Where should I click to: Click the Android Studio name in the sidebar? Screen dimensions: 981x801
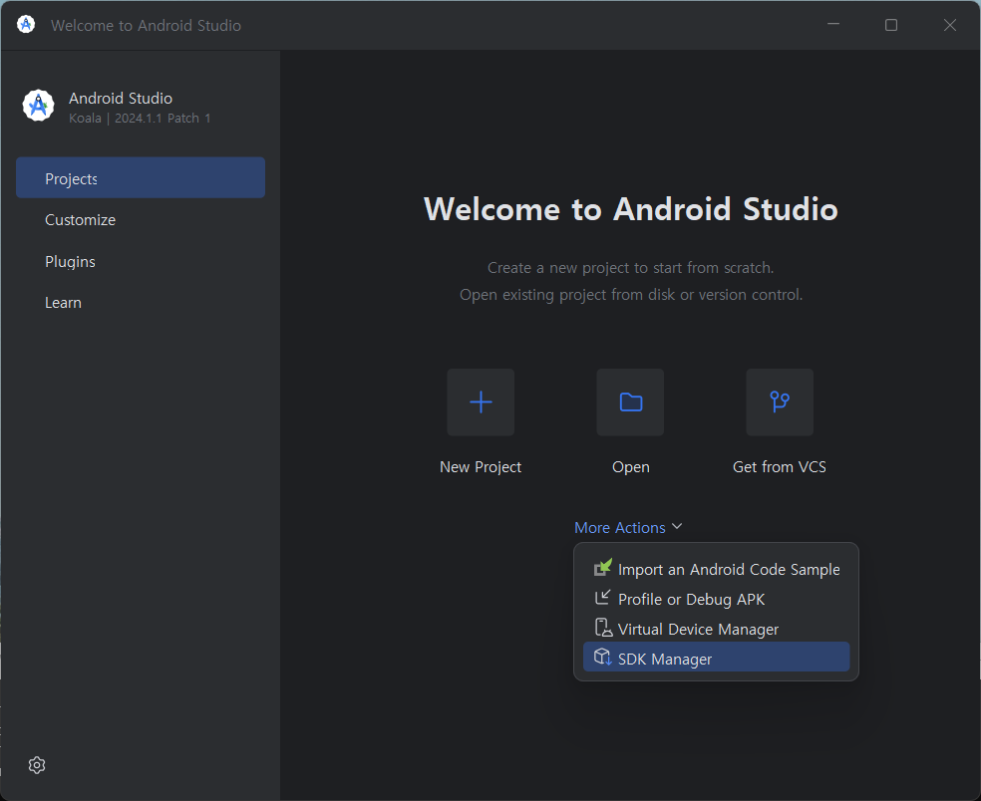pyautogui.click(x=120, y=99)
